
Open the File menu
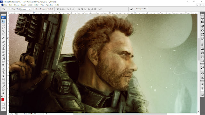[6, 5]
